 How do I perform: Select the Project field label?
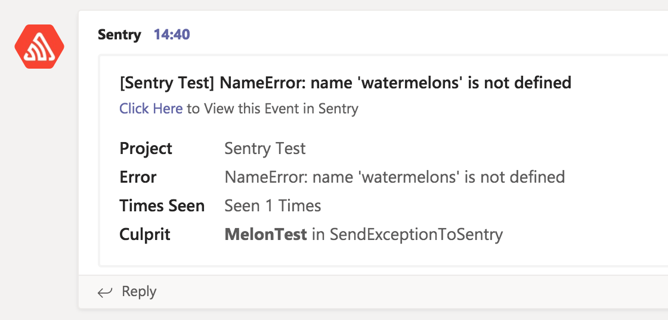(x=146, y=149)
